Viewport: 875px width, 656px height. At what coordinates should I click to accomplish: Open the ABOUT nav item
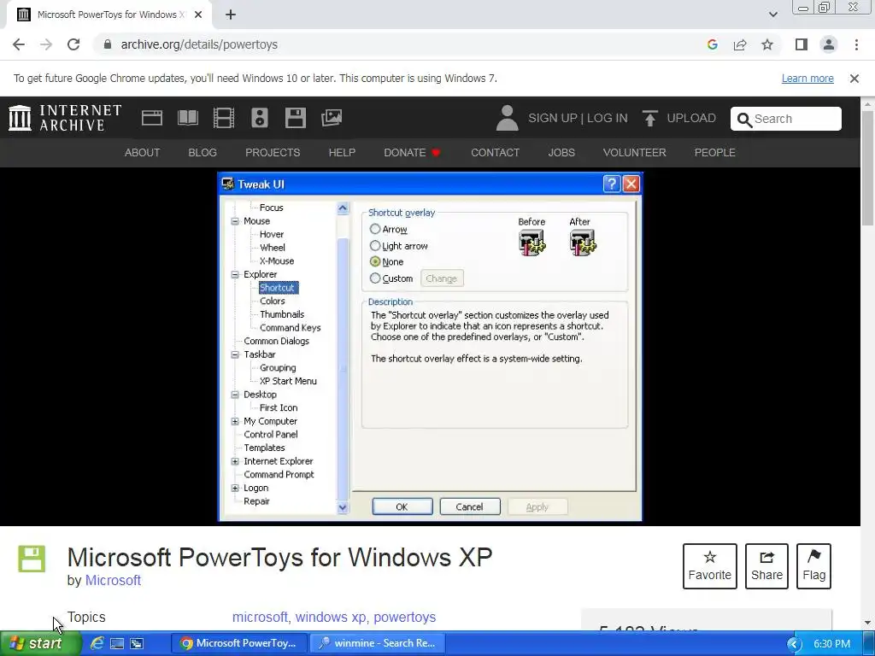coord(143,152)
